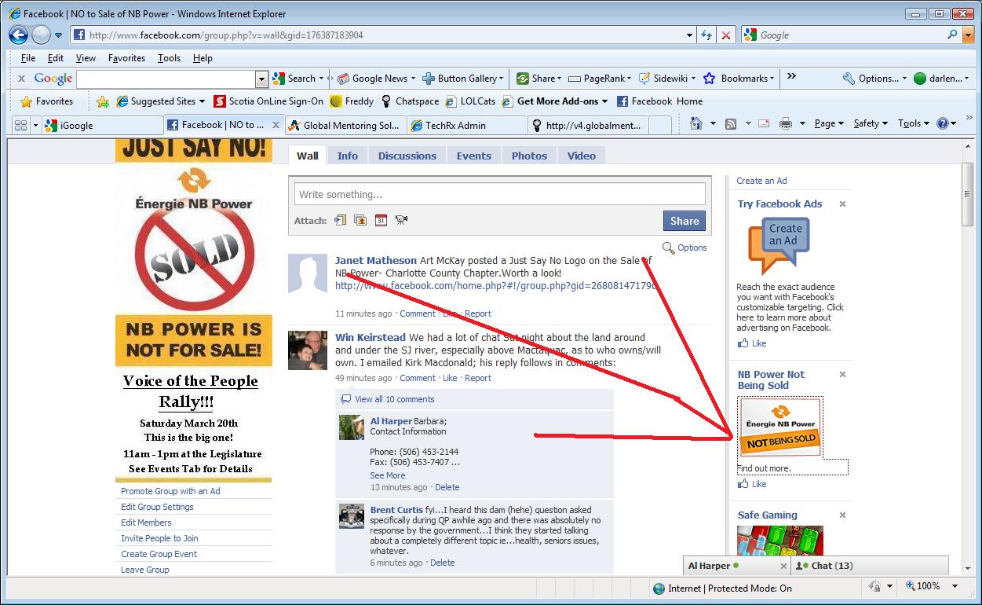Click Invite People to Join

[x=159, y=538]
